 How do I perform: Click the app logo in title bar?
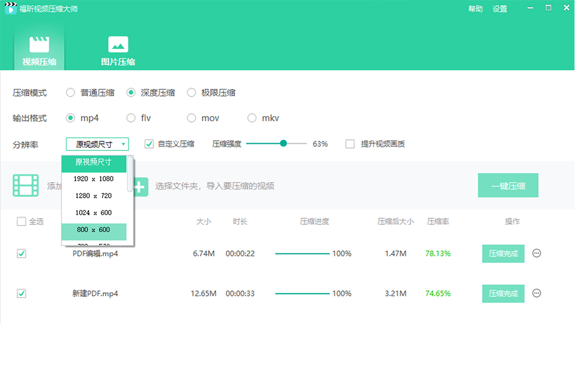[10, 9]
